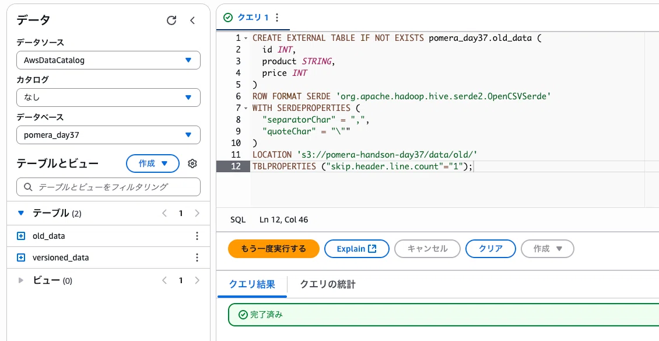Click the ROW FORMAT SERDE line
The width and height of the screenshot is (659, 341).
pos(401,96)
